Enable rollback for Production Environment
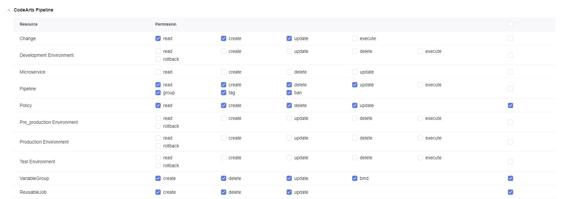The height and width of the screenshot is (199, 562). point(158,146)
